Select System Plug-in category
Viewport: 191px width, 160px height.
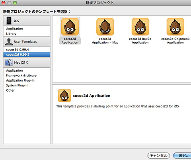point(27,85)
